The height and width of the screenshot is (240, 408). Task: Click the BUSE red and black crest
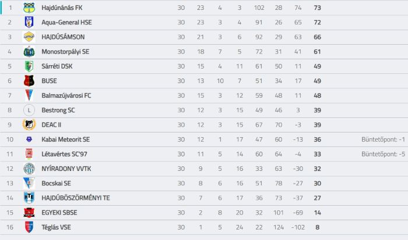pyautogui.click(x=29, y=81)
